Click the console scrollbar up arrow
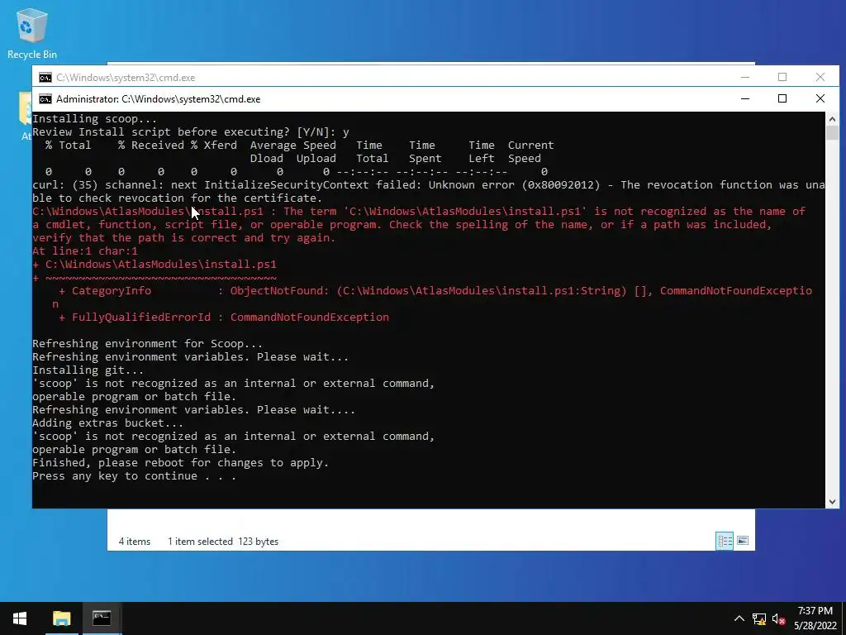 click(832, 118)
